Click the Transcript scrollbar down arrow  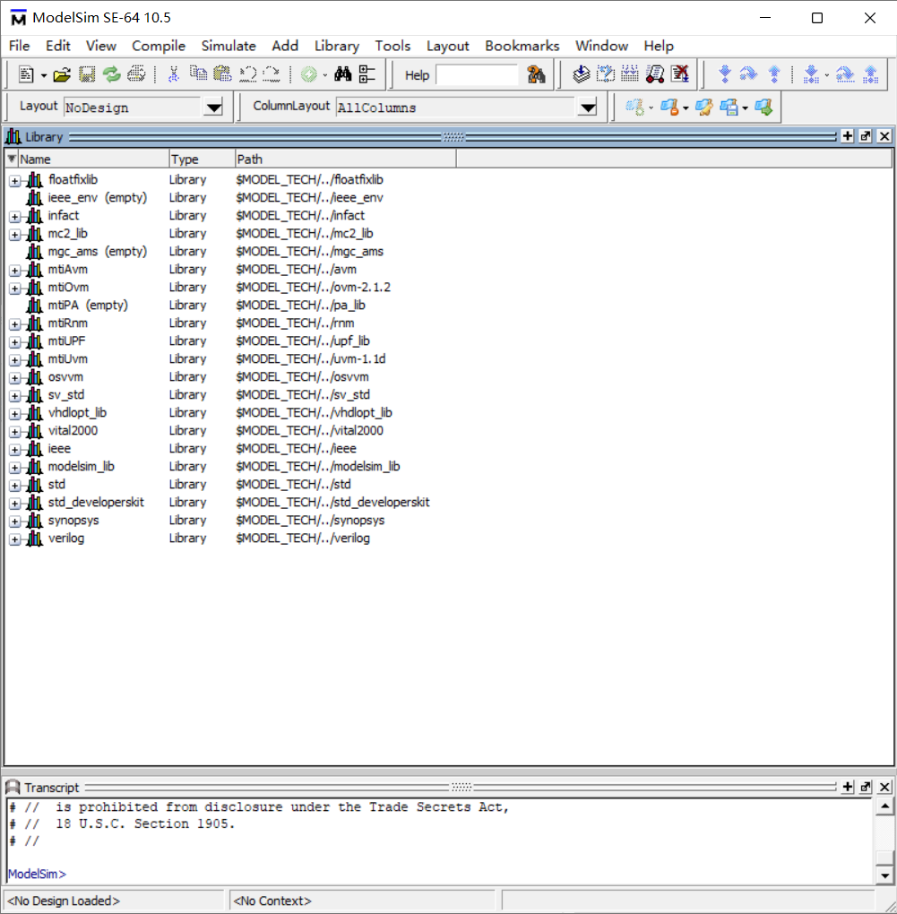884,875
